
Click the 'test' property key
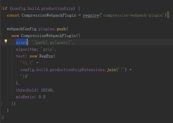click(x=20, y=56)
